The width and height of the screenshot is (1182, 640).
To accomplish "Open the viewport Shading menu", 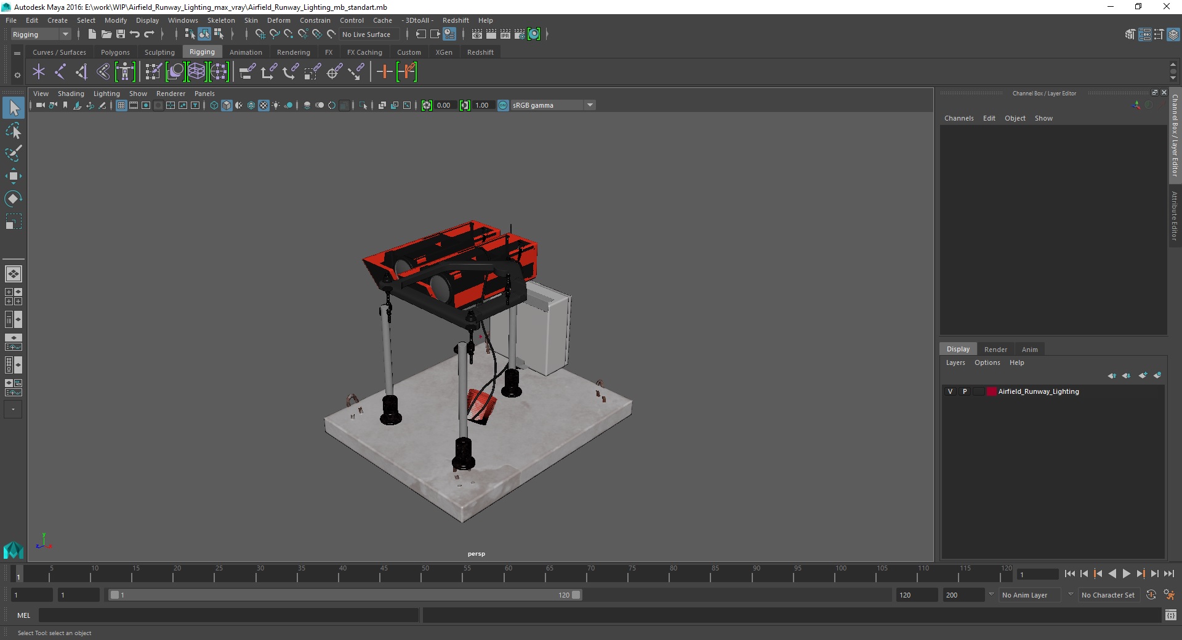I will coord(71,94).
